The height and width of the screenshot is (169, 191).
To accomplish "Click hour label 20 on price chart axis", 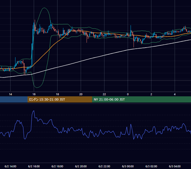I will (81, 94).
